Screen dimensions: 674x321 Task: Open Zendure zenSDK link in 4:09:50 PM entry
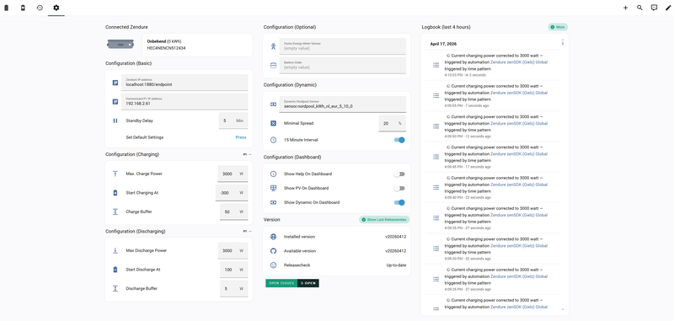(519, 123)
